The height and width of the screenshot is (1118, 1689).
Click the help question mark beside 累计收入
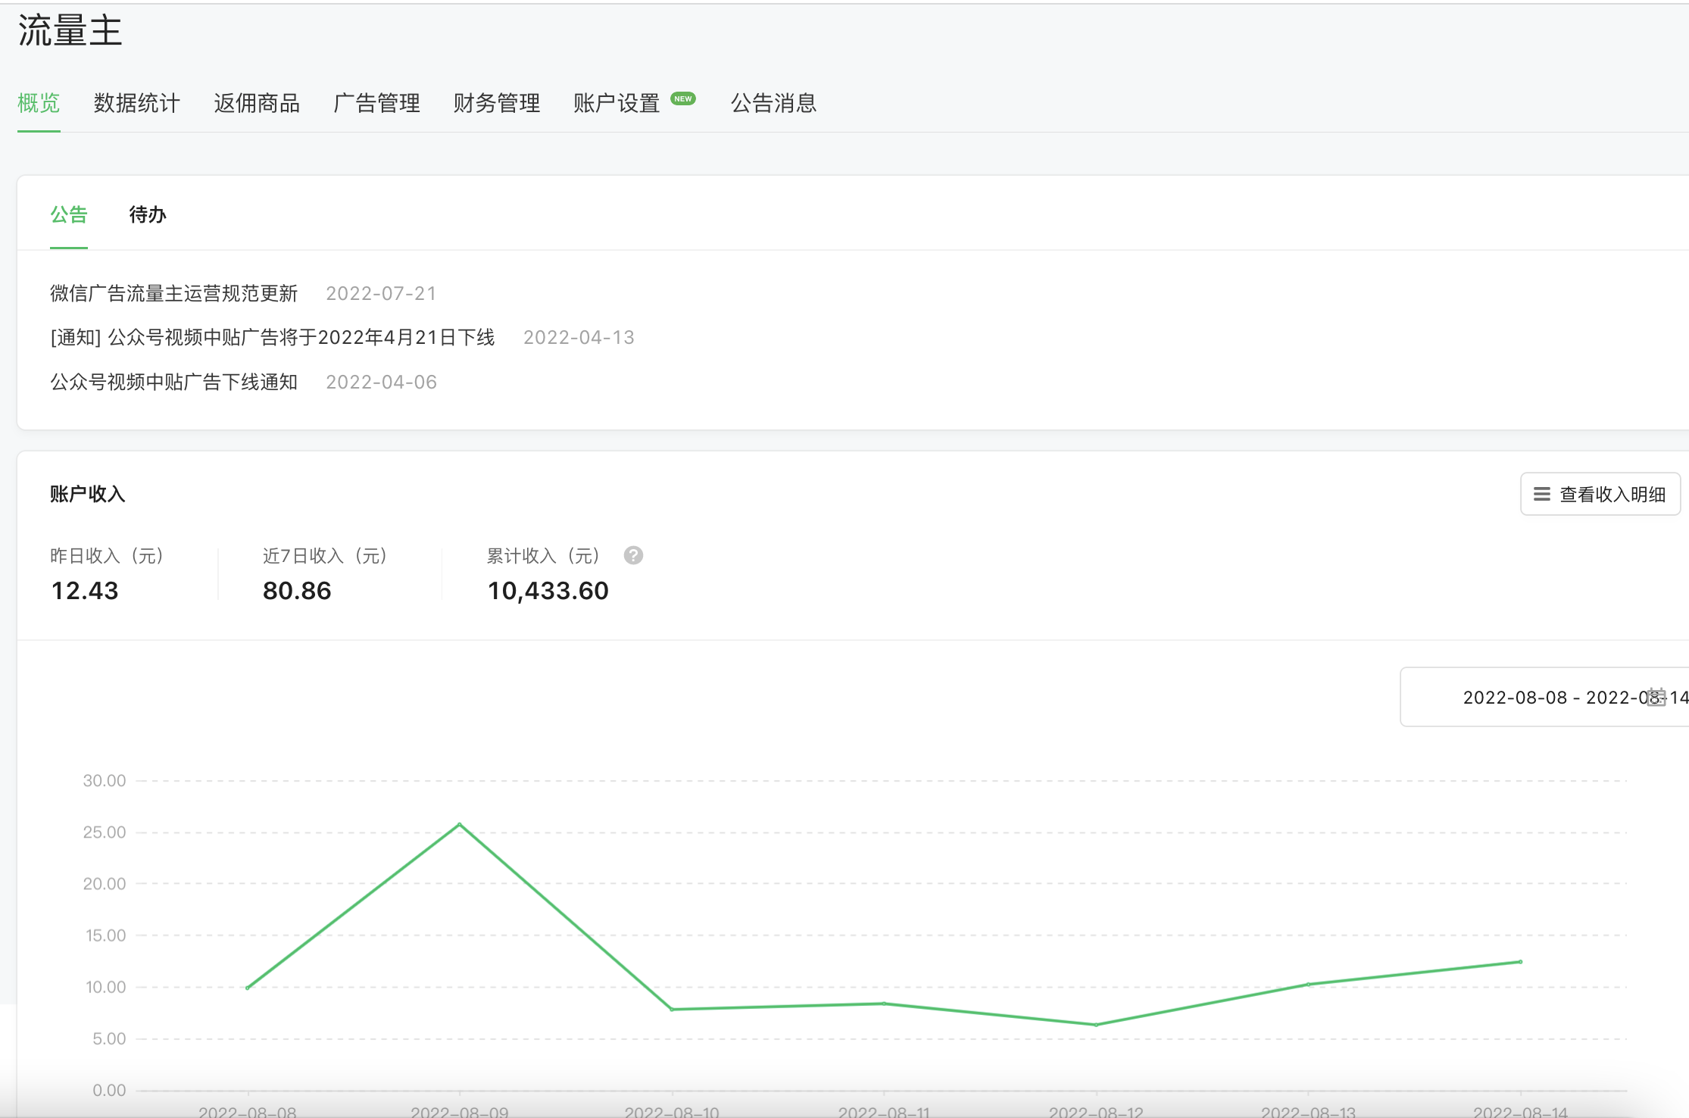click(633, 555)
